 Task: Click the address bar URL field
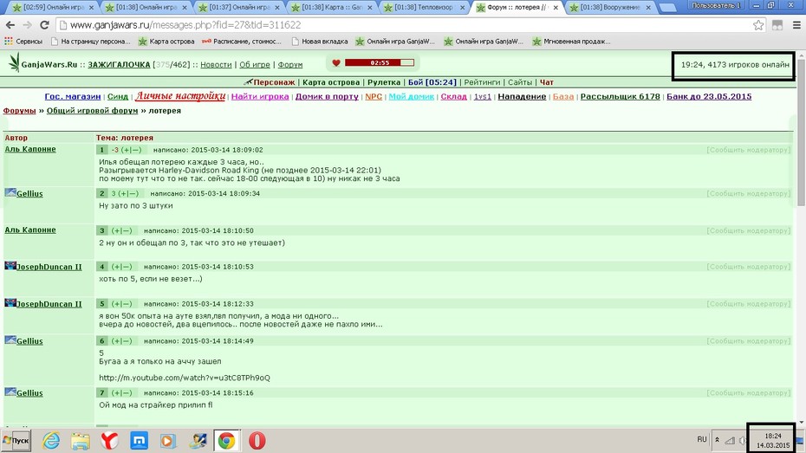coord(406,25)
